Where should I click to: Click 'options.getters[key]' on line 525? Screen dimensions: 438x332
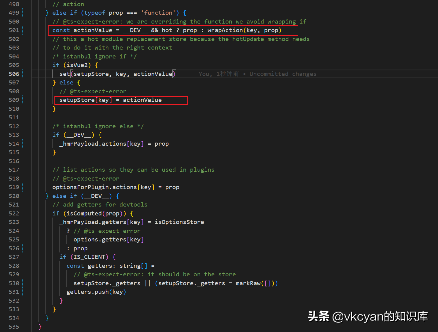coord(109,240)
